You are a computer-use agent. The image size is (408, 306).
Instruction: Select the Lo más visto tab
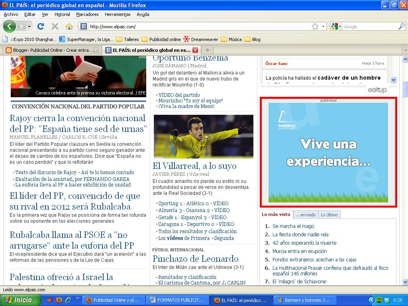(x=276, y=214)
